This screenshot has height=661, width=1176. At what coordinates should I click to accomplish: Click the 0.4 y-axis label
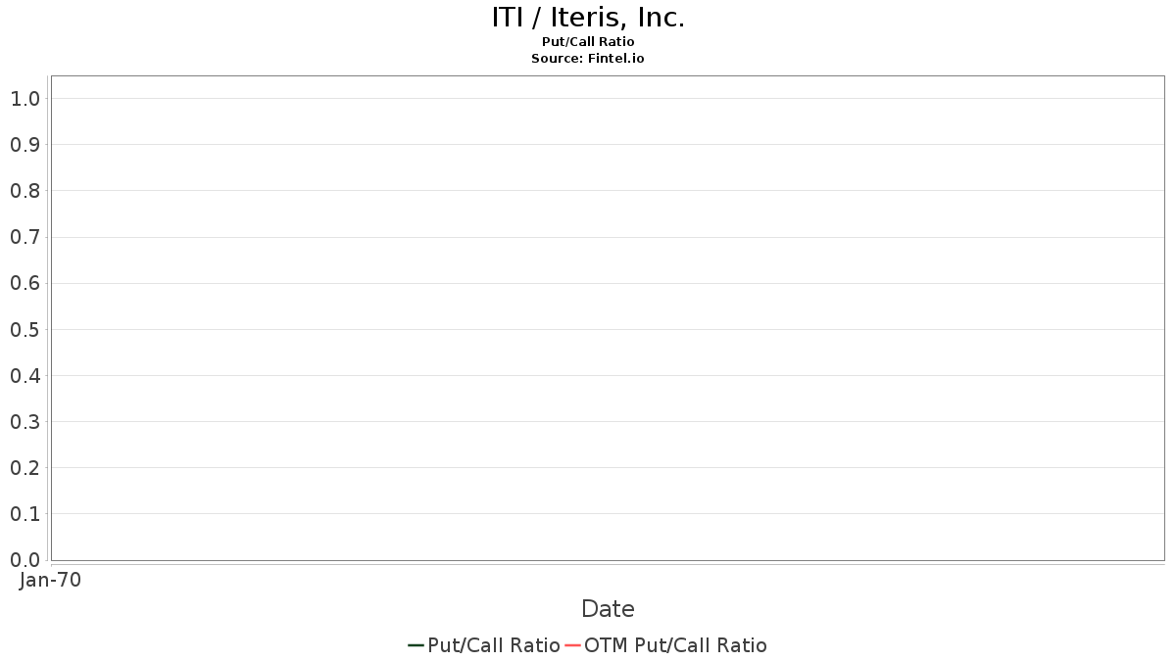(x=24, y=376)
